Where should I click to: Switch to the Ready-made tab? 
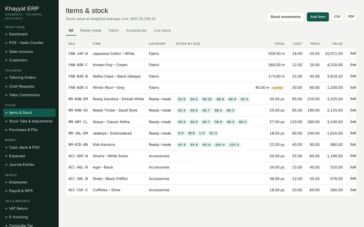tap(91, 30)
